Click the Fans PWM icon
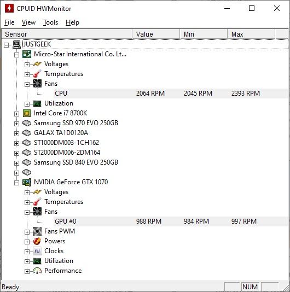Viewport: 290px width, 292px height. tap(37, 231)
